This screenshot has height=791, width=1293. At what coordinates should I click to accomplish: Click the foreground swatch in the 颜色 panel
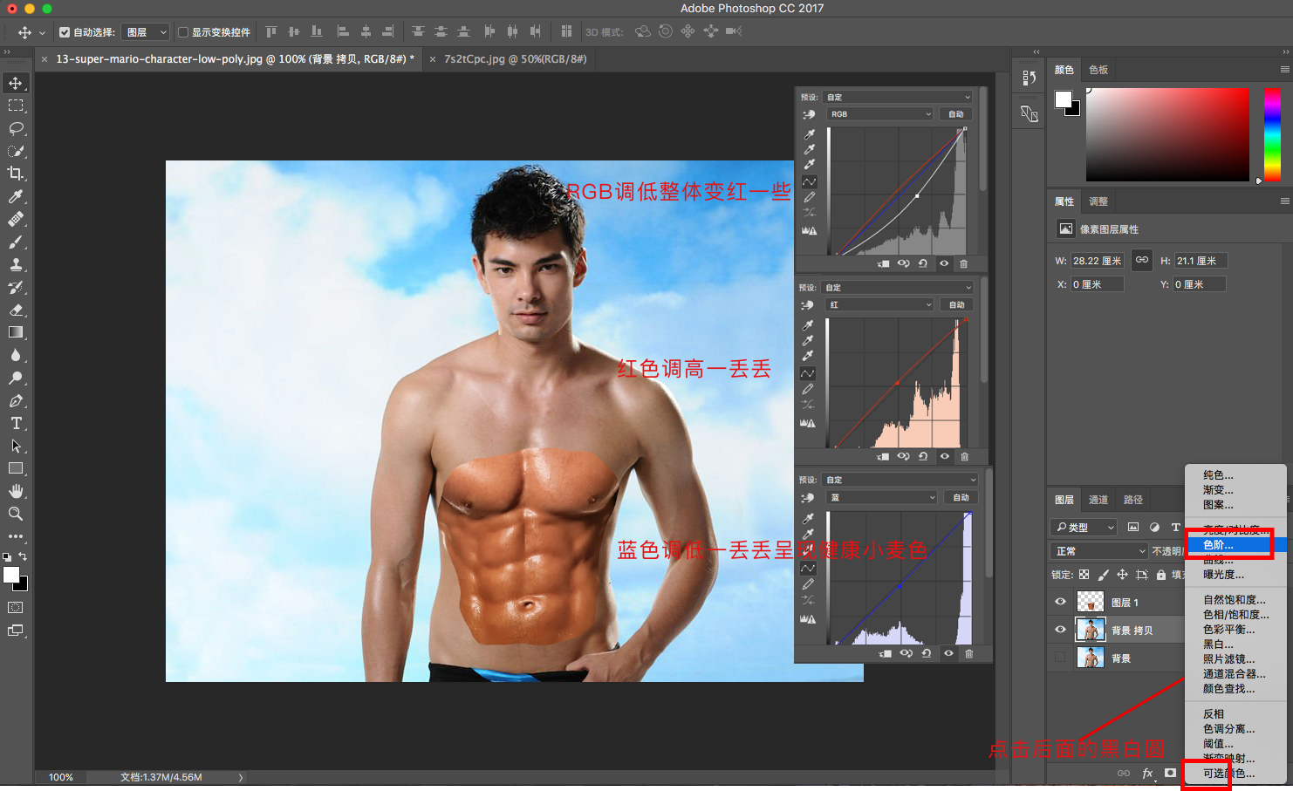point(1063,99)
